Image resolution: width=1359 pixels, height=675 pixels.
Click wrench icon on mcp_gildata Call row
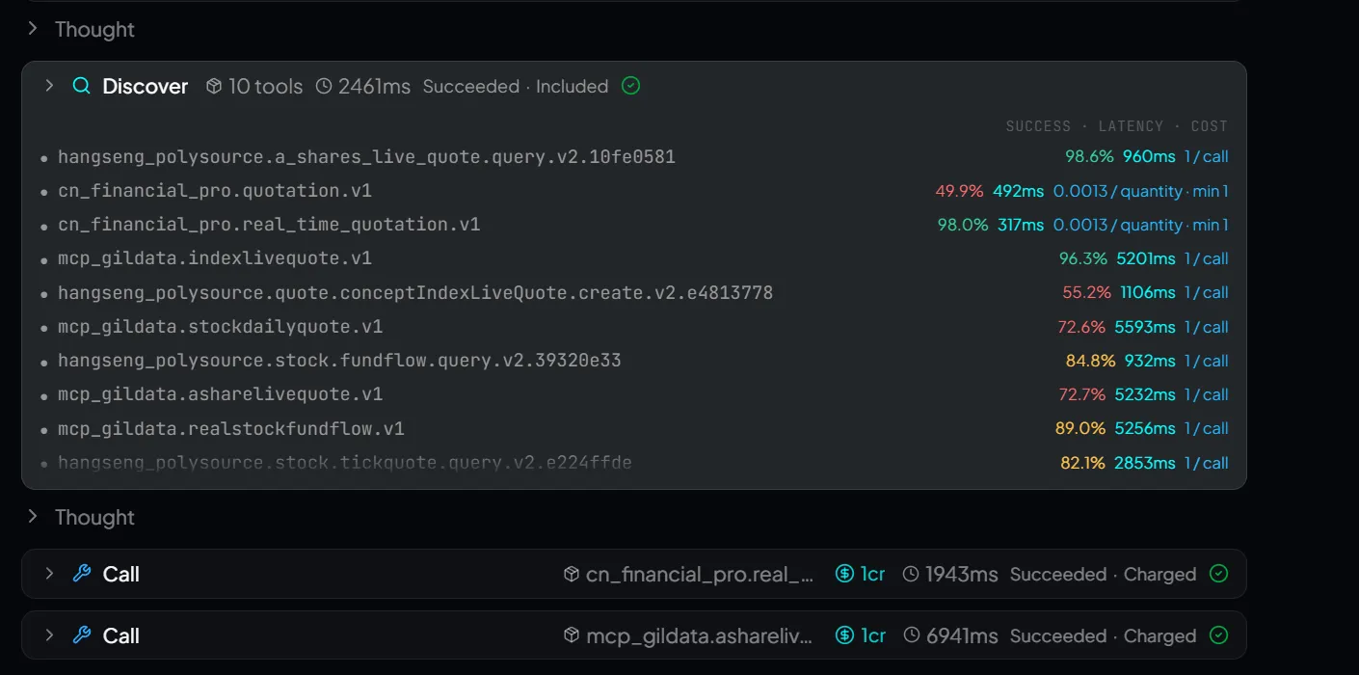(x=82, y=635)
